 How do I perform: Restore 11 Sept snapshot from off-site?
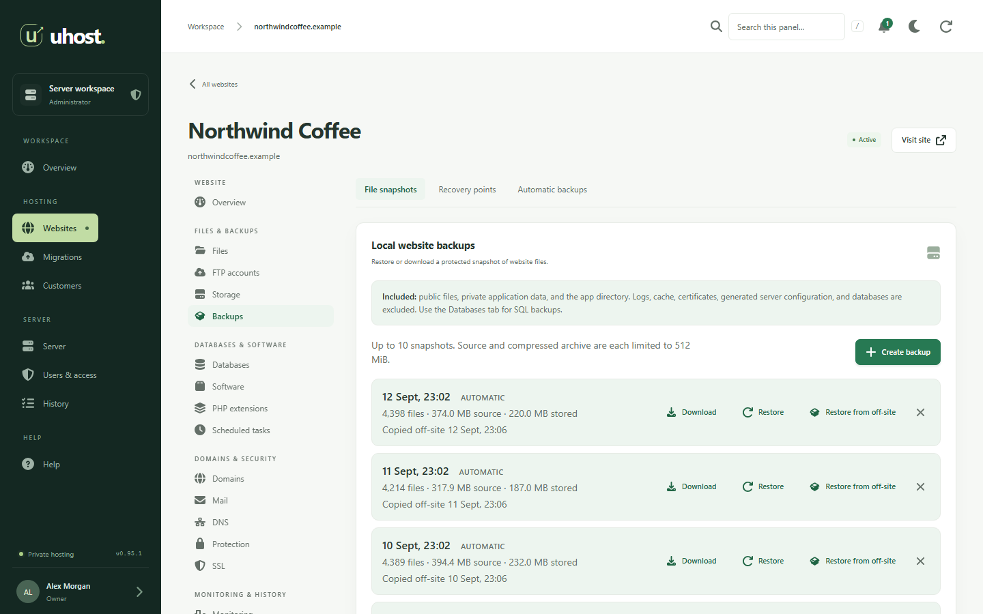click(853, 487)
